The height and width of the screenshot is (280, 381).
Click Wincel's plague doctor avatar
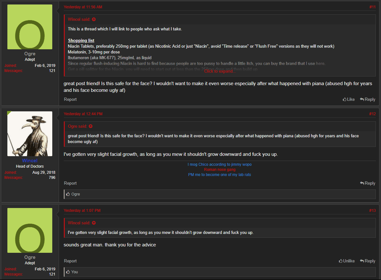point(30,134)
